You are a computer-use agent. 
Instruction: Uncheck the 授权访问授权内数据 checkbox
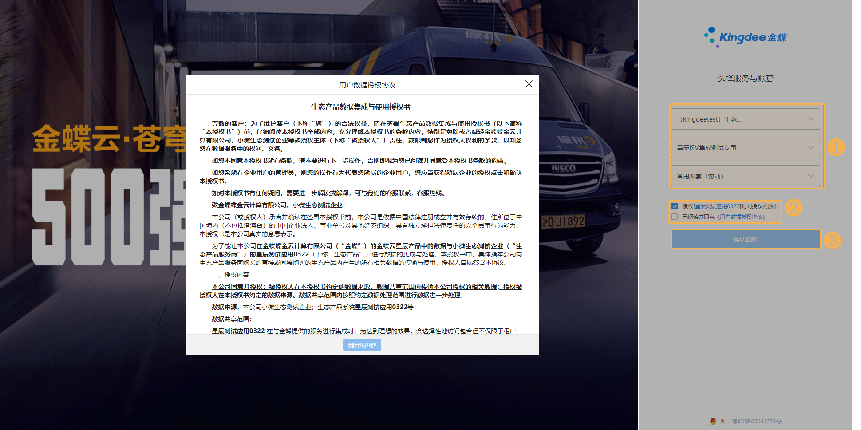(x=675, y=206)
